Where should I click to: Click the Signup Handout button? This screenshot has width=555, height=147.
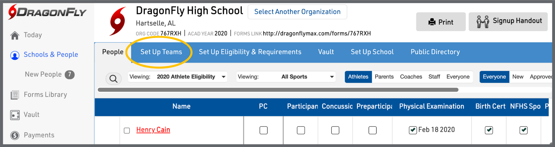508,22
